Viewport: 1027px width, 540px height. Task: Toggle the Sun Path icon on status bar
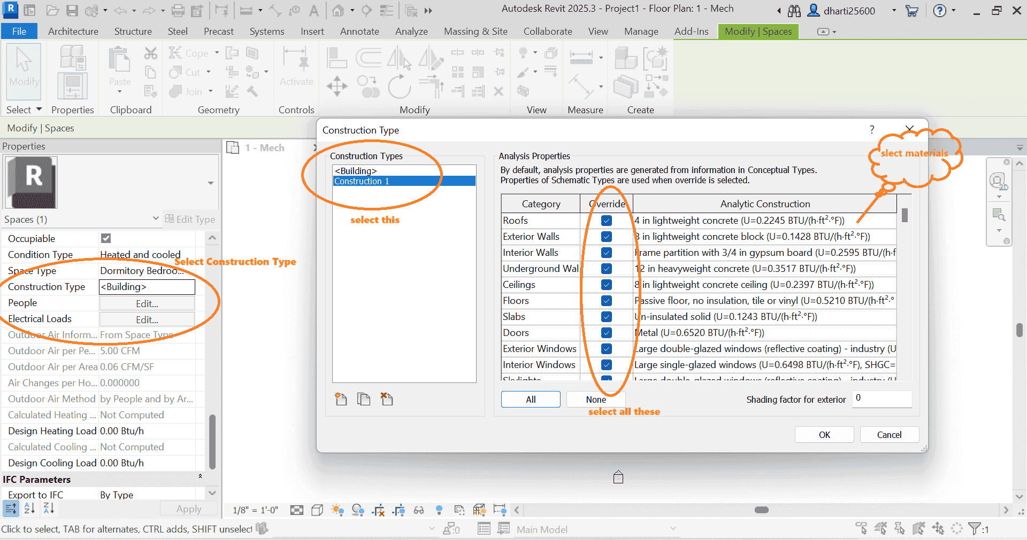click(338, 511)
